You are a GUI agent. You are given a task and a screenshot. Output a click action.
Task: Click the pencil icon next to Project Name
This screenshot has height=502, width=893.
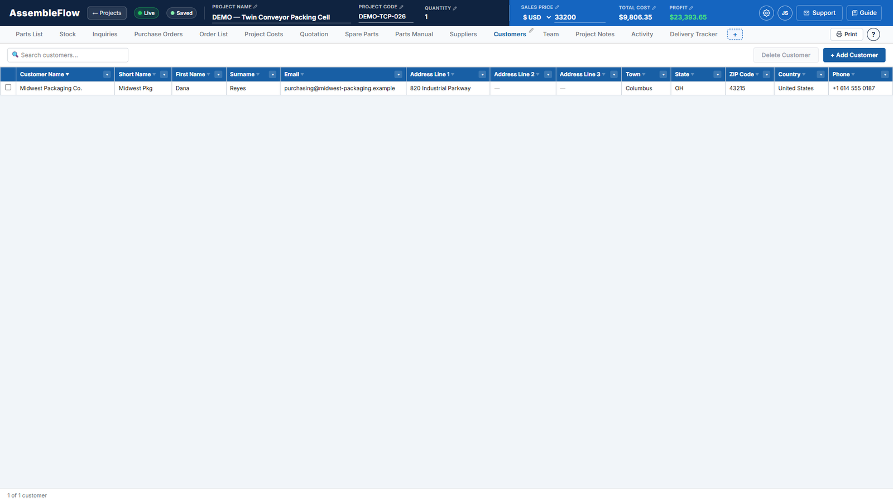point(256,7)
